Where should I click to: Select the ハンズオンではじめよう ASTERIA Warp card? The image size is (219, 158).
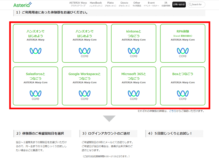[36, 43]
